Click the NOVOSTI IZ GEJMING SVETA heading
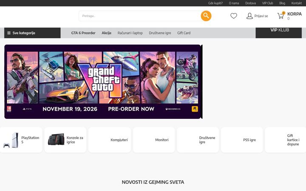306x191 pixels. click(153, 182)
